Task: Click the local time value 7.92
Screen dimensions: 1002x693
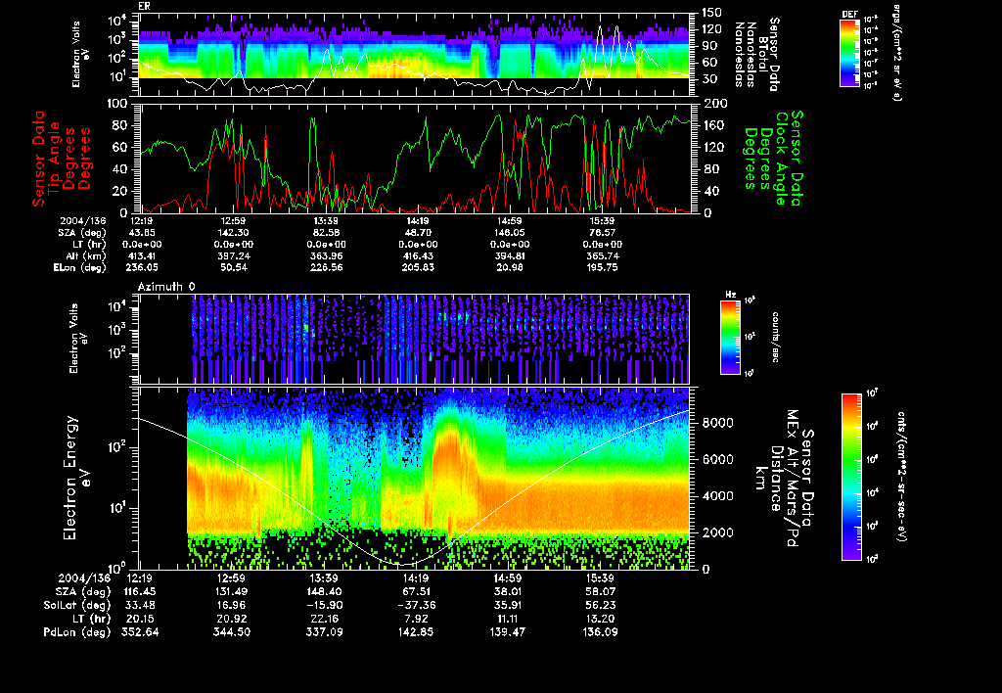Action: pos(416,619)
